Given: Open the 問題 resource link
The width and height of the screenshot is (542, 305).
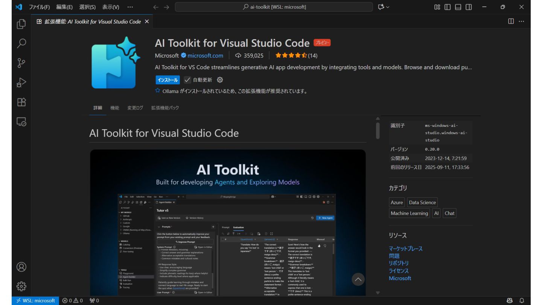Looking at the screenshot, I should click(394, 256).
